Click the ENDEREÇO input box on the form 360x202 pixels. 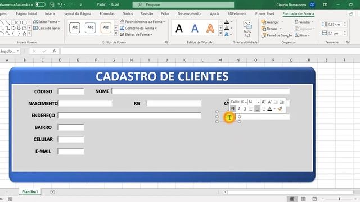(129, 116)
